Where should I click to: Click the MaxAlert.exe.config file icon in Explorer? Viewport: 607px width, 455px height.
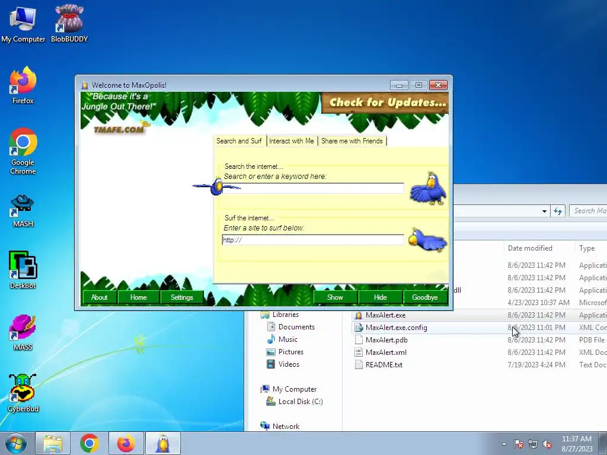coord(359,328)
